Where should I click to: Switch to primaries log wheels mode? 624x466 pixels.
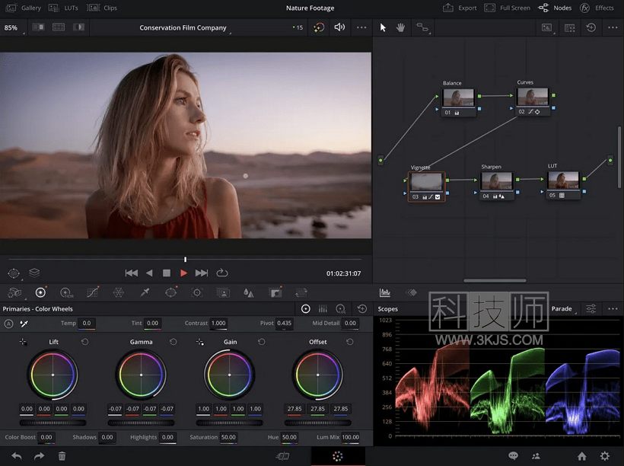pyautogui.click(x=341, y=308)
